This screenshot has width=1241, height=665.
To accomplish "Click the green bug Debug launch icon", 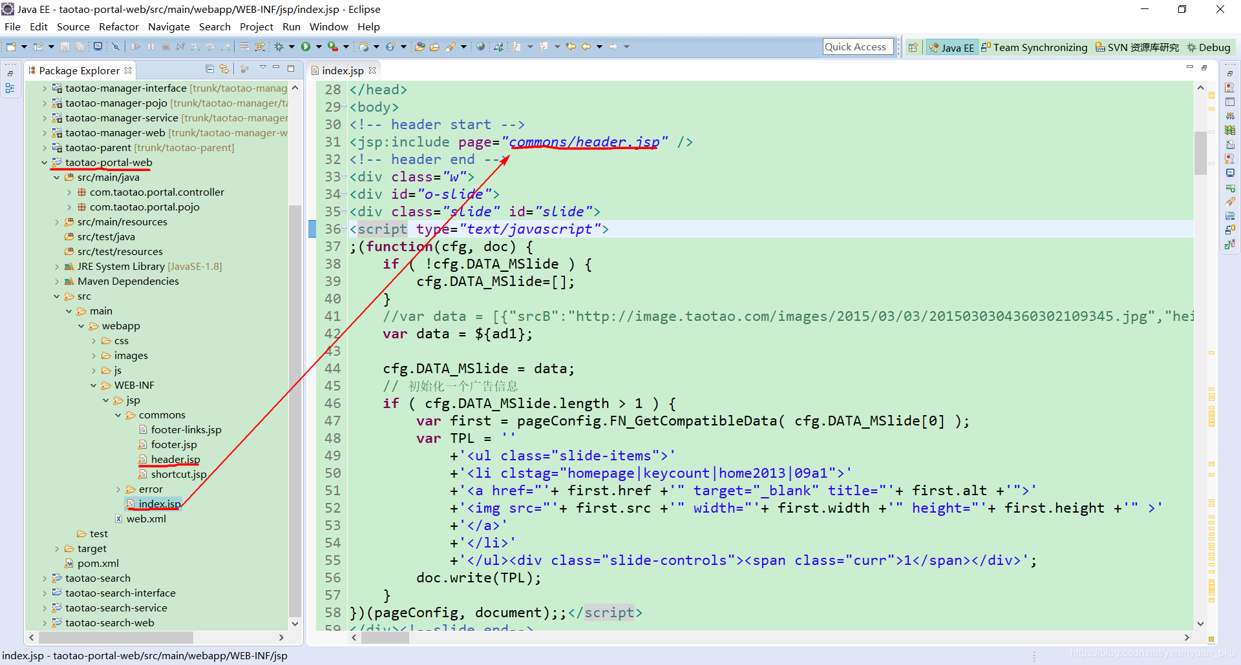I will [279, 46].
